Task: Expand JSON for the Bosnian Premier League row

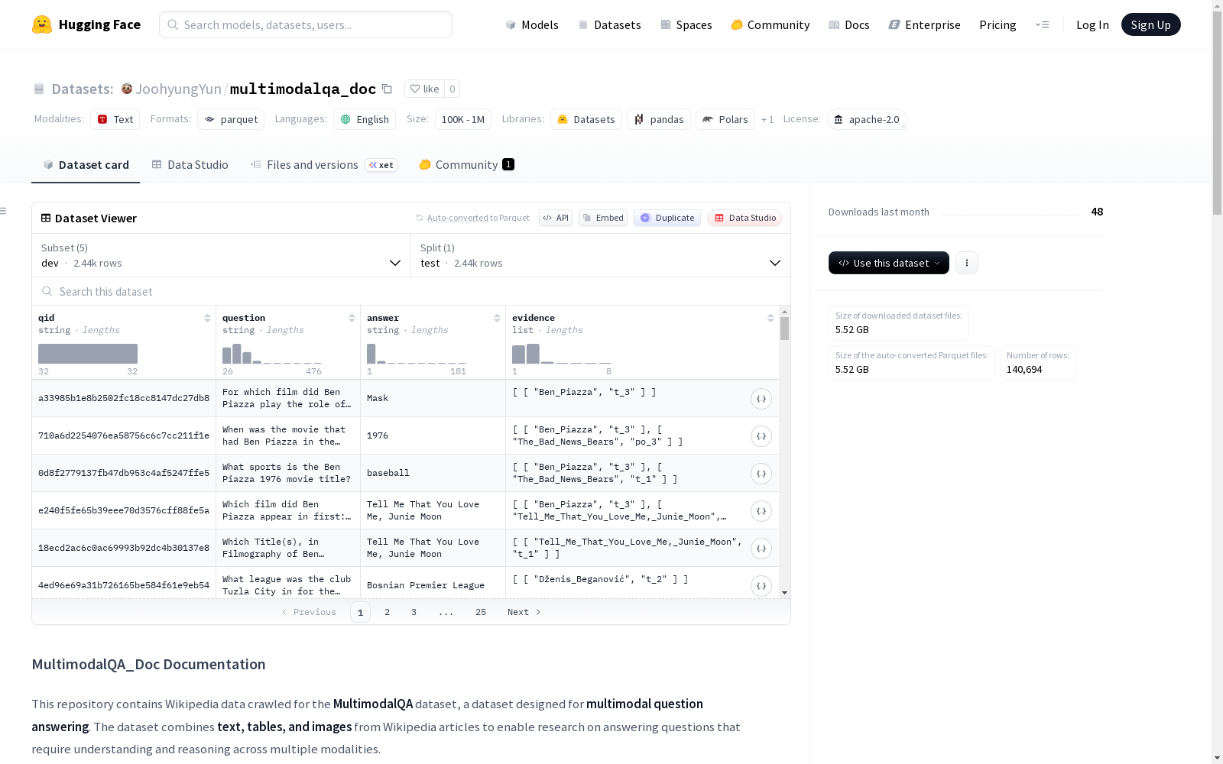Action: pyautogui.click(x=761, y=586)
